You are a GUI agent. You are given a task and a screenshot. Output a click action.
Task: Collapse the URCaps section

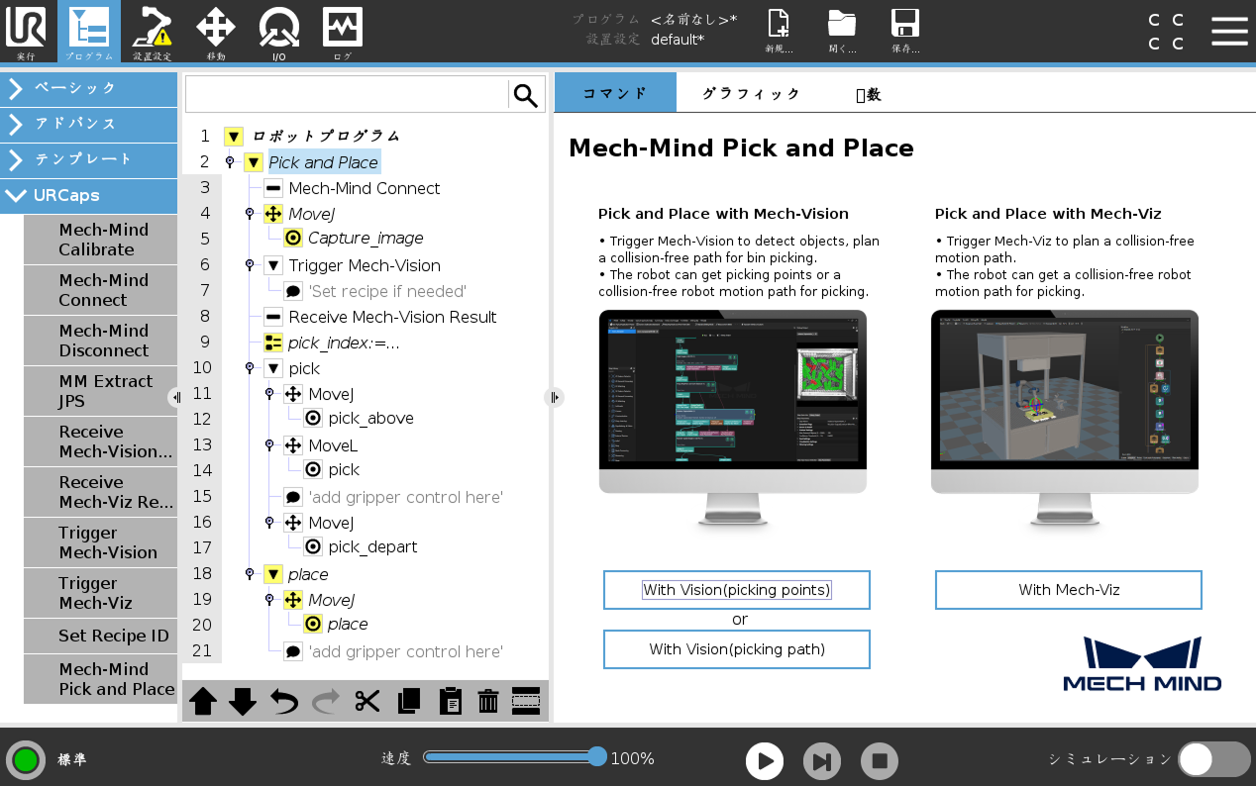pyautogui.click(x=88, y=195)
